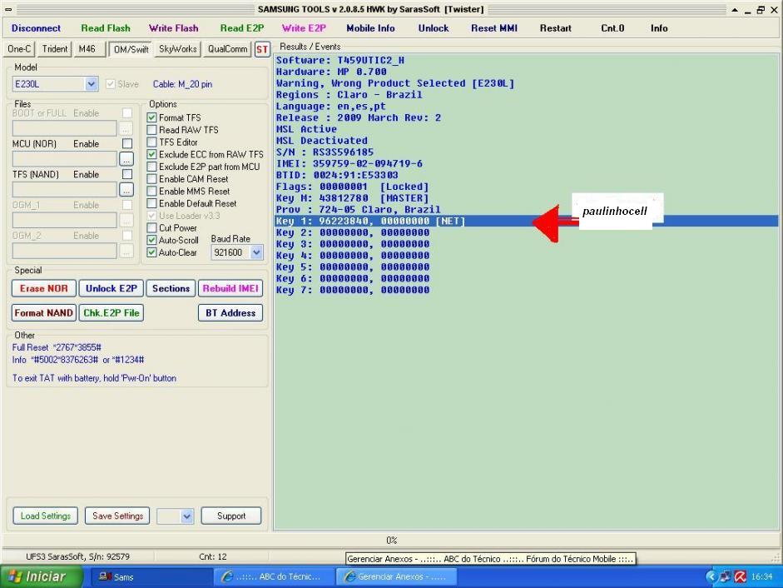This screenshot has height=588, width=783.
Task: Switch to the One-C tab
Action: 19,49
